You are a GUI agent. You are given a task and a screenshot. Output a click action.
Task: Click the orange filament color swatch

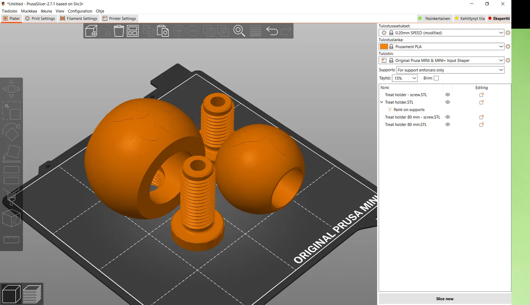[384, 47]
